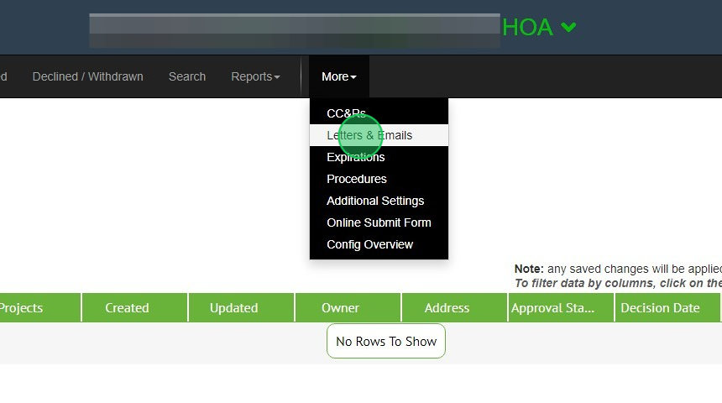Image resolution: width=722 pixels, height=403 pixels.
Task: Open Expirations from the More menu
Action: click(x=379, y=157)
